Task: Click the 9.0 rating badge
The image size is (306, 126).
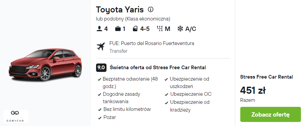Action: 101,68
